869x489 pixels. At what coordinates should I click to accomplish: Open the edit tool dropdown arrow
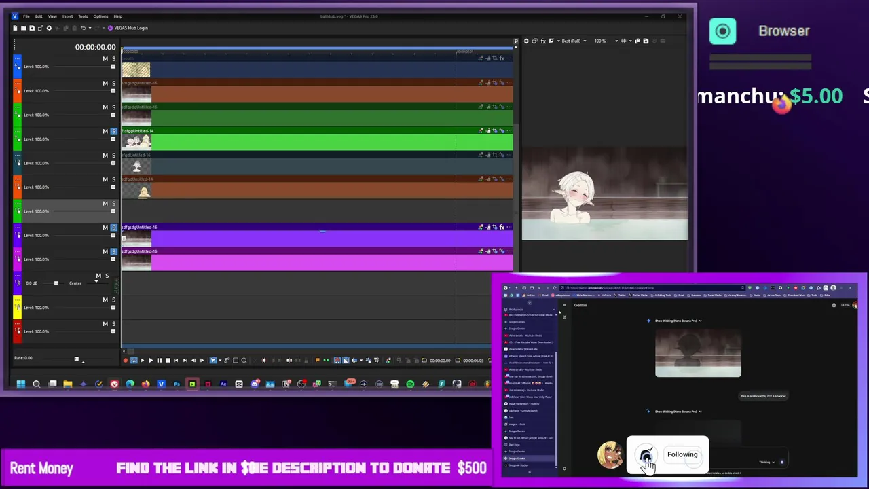(x=219, y=361)
